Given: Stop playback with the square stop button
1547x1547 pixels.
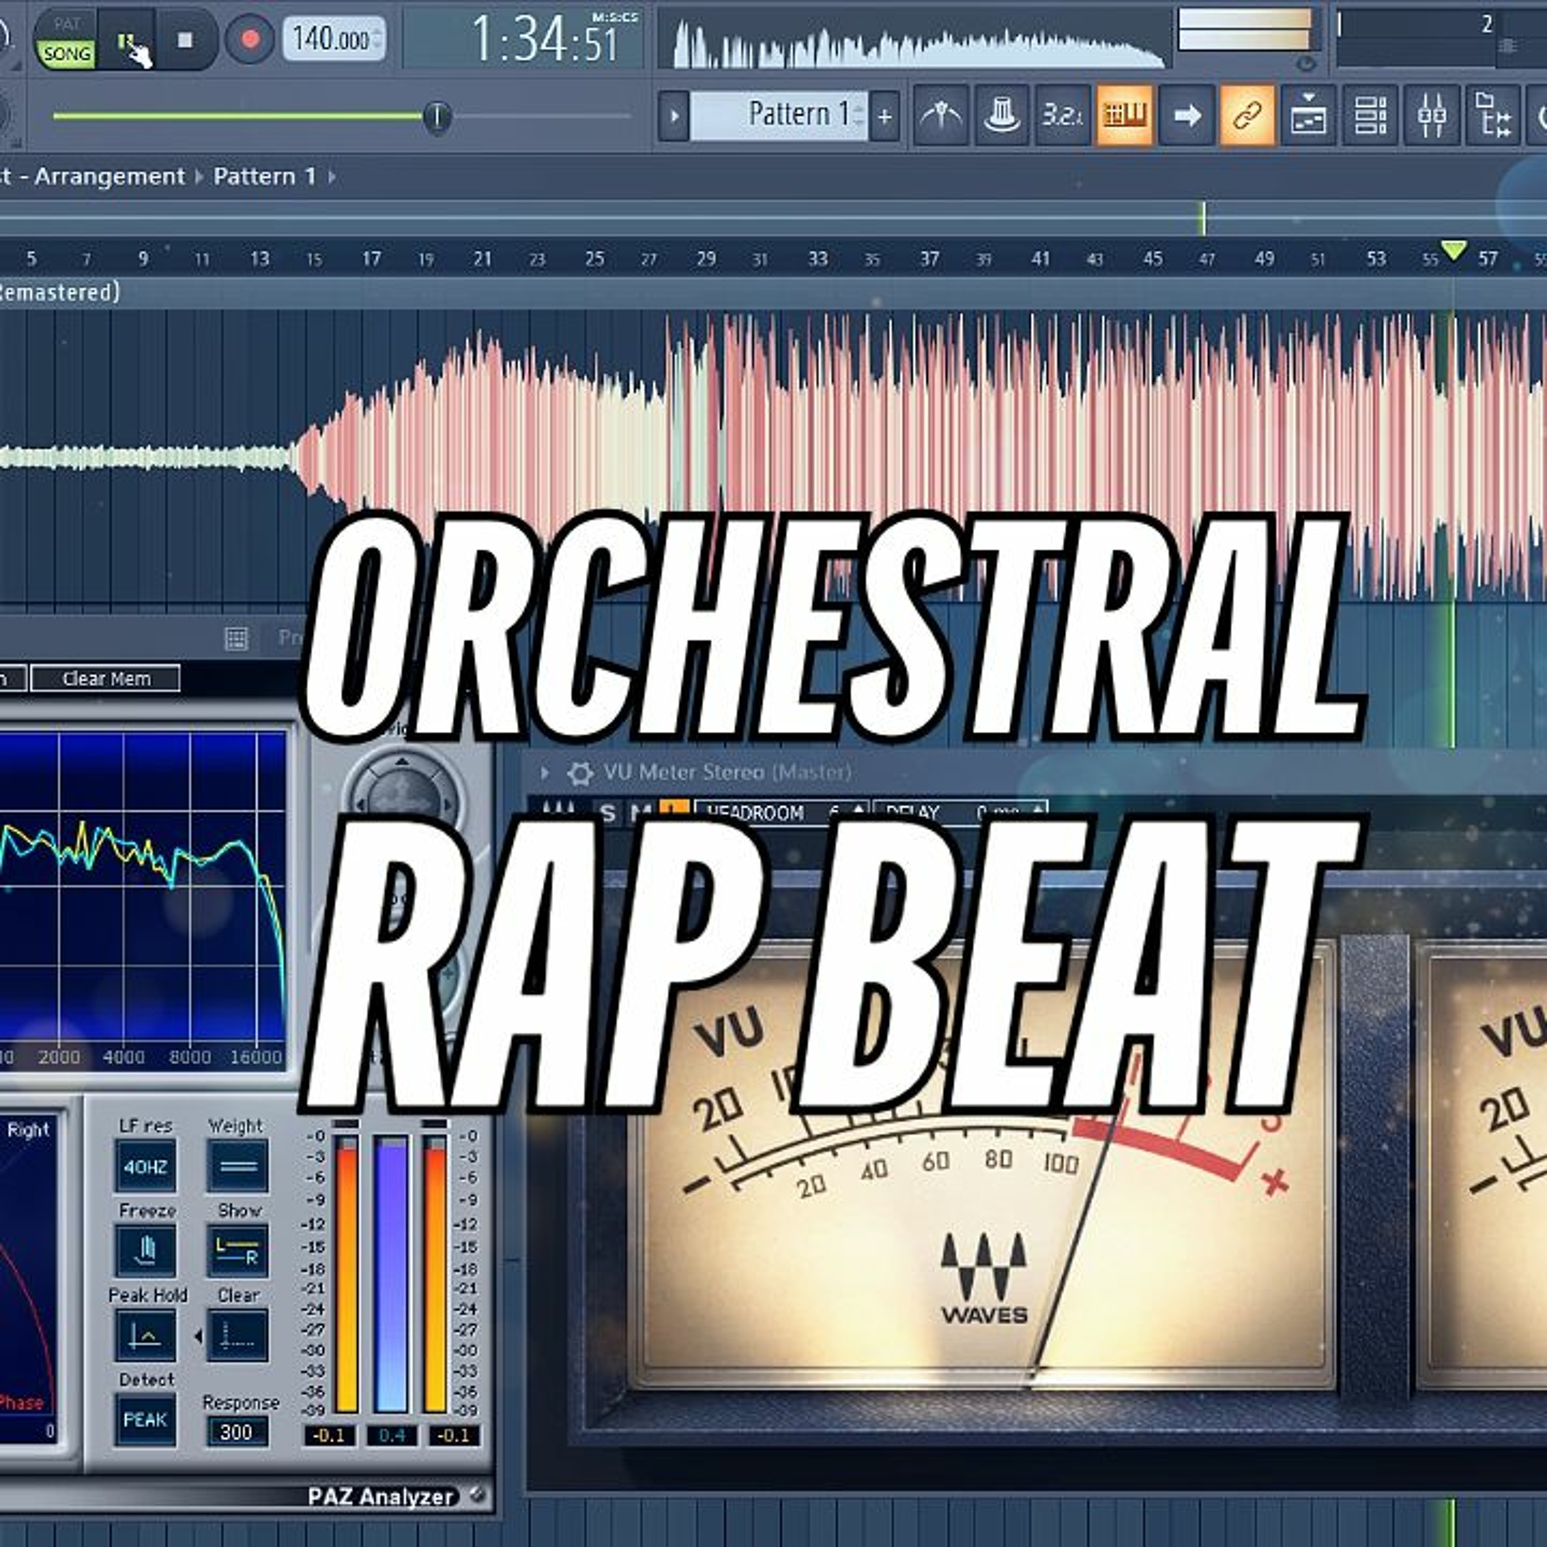Looking at the screenshot, I should click(x=185, y=40).
